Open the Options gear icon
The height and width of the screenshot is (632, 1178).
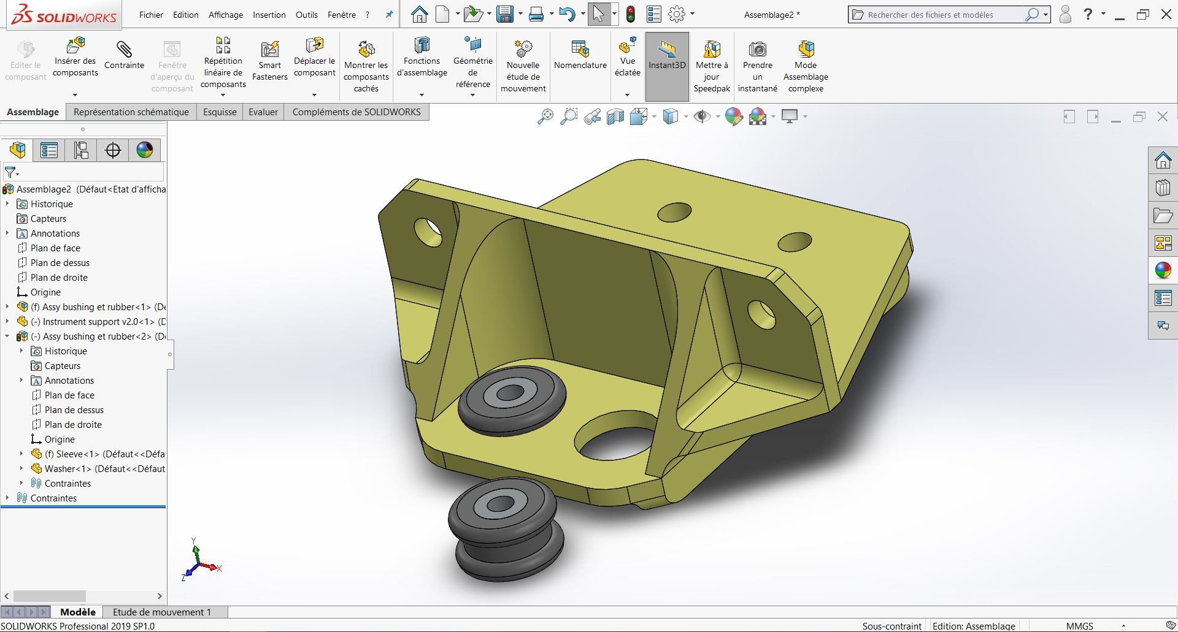(677, 14)
